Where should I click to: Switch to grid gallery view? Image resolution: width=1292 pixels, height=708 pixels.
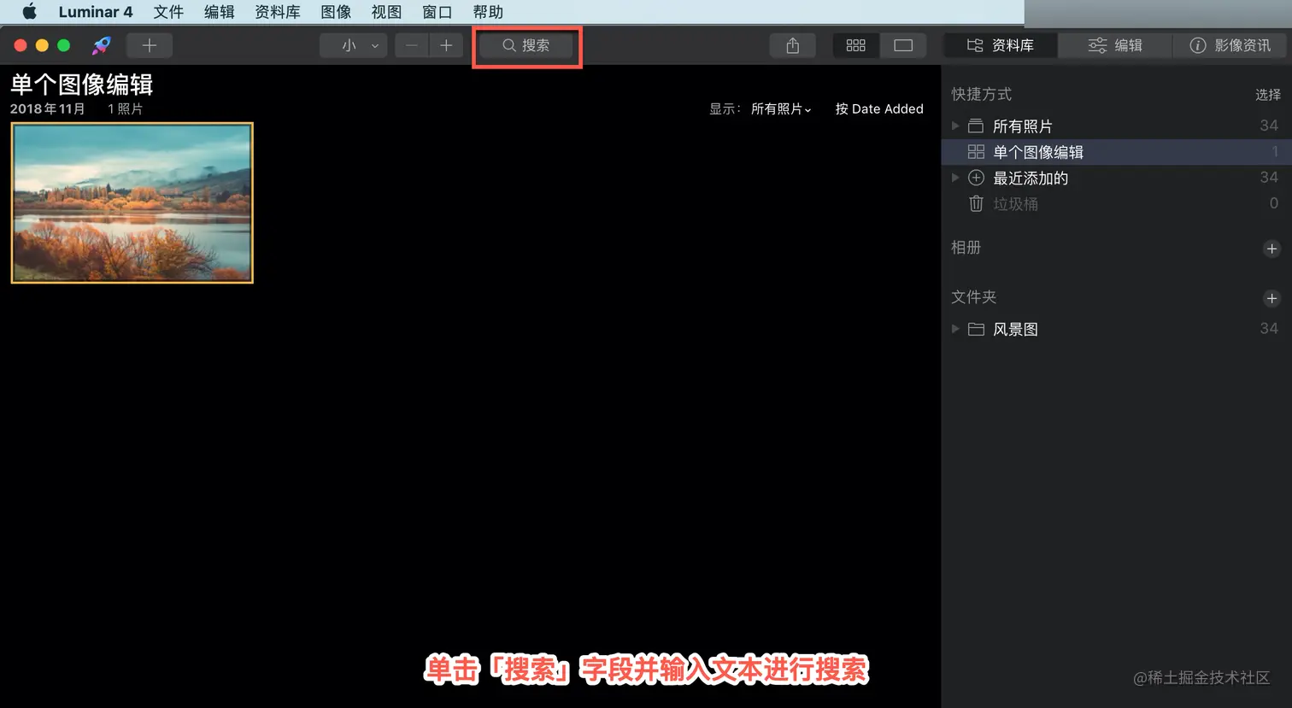click(x=856, y=45)
